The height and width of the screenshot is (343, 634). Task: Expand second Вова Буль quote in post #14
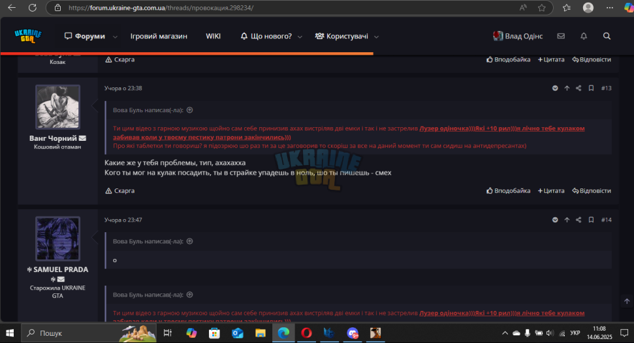[x=189, y=295]
